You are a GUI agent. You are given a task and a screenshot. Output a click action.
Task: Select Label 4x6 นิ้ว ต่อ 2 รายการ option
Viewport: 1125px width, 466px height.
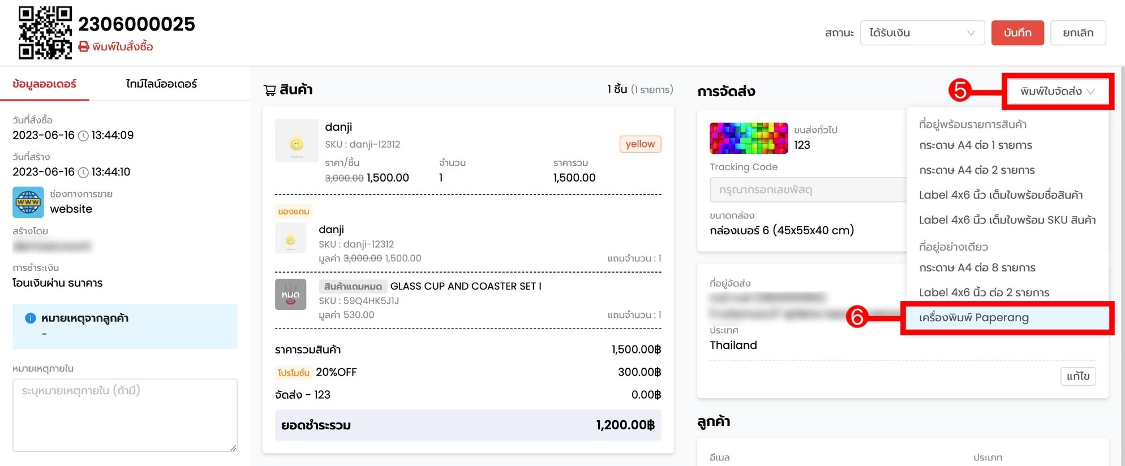[984, 292]
